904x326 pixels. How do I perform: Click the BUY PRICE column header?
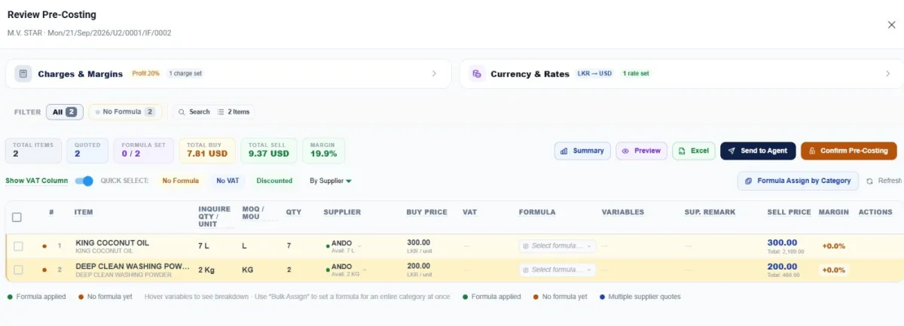coord(426,212)
